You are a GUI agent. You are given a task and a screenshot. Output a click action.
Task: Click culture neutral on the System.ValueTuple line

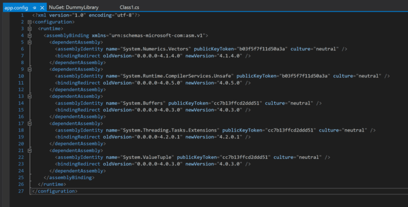click(297, 157)
